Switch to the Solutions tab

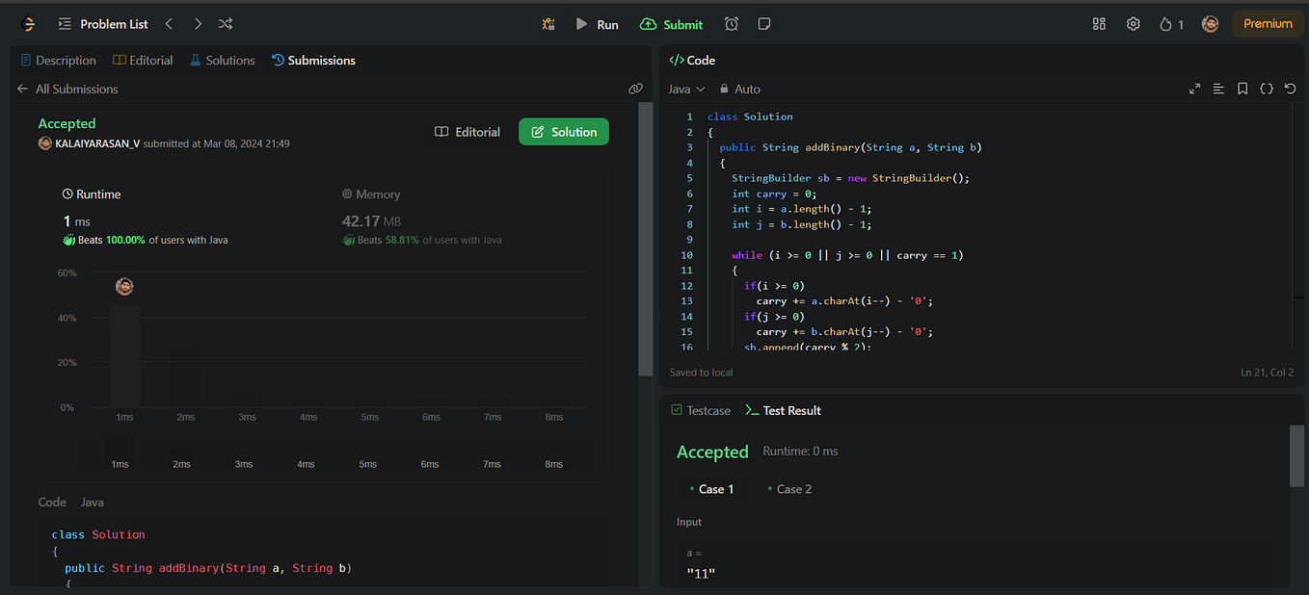[x=223, y=60]
